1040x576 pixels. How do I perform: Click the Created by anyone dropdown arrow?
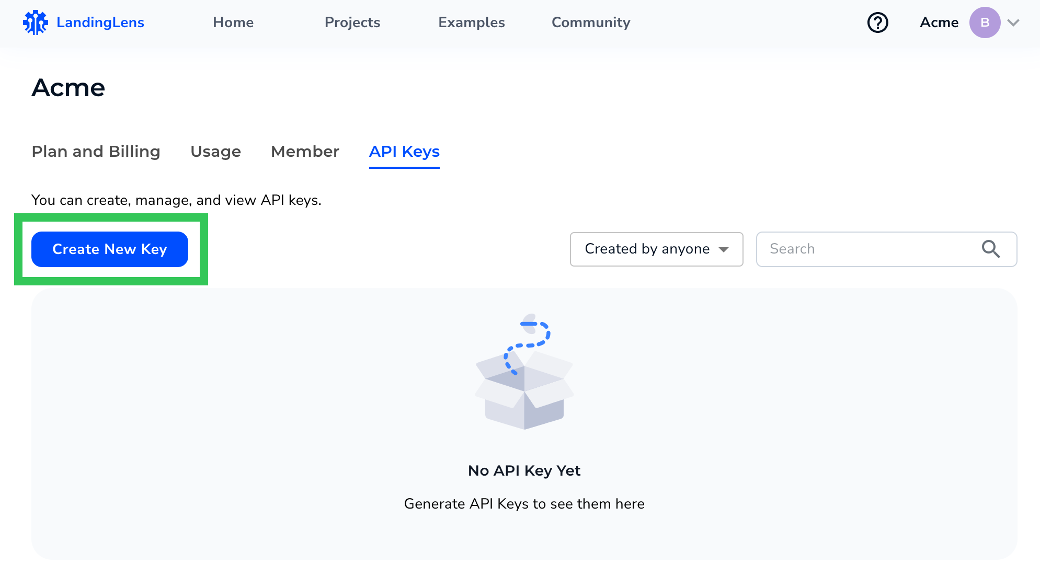point(724,250)
